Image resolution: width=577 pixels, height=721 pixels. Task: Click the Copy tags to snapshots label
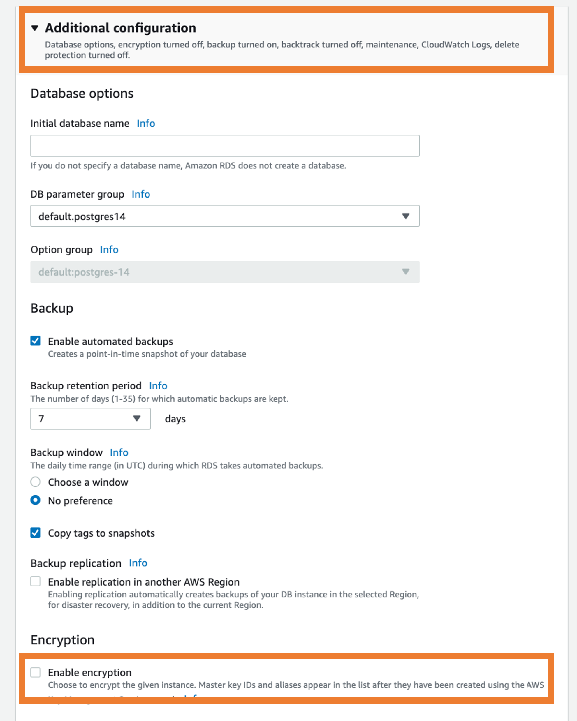point(101,533)
